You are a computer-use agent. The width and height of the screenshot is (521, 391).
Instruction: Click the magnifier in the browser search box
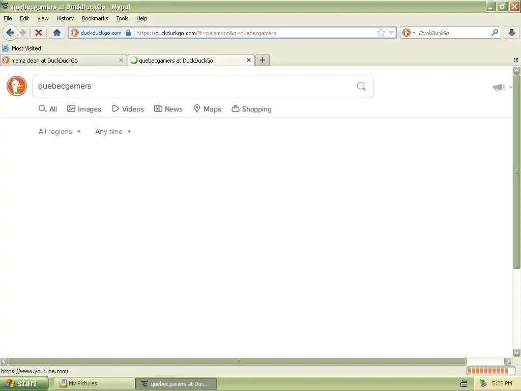pos(495,33)
